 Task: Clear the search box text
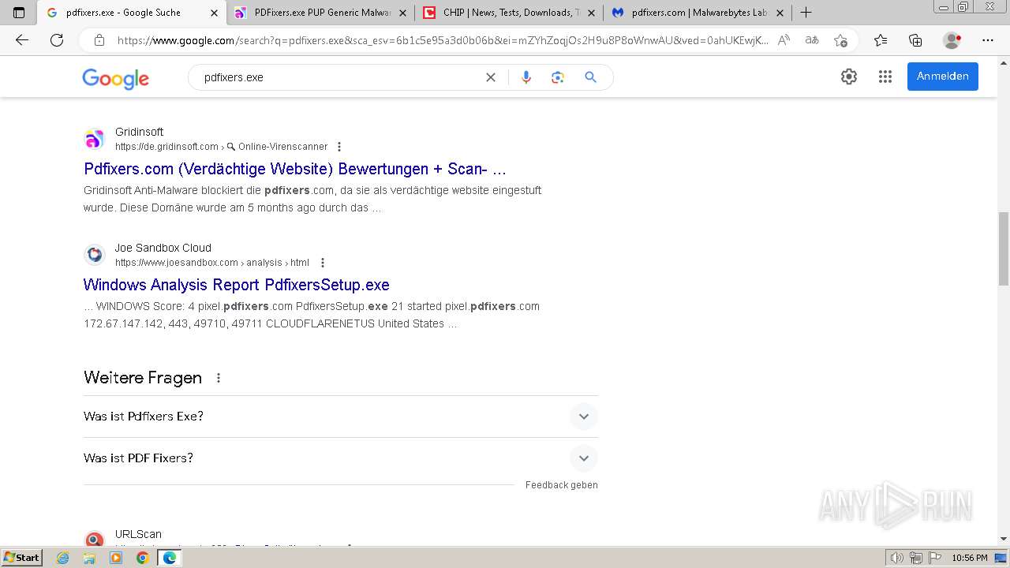point(491,77)
